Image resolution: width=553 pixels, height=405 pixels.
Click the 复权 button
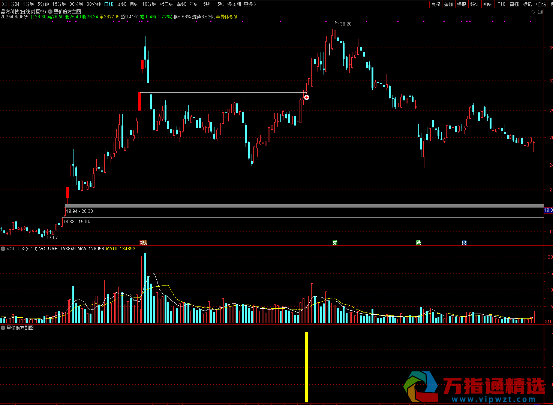(x=436, y=4)
